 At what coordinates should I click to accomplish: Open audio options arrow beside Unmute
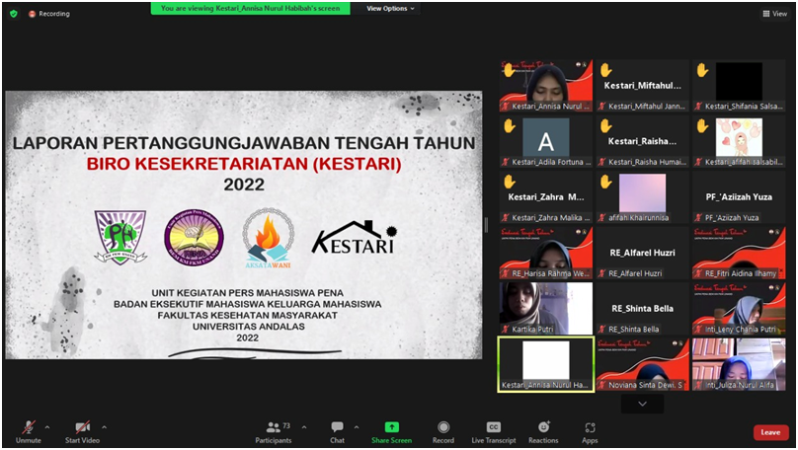pos(47,427)
